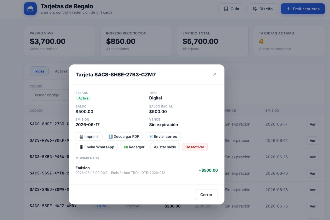The image size is (330, 220).
Task: Click Cerrar to dismiss the dialog
Action: click(x=206, y=194)
